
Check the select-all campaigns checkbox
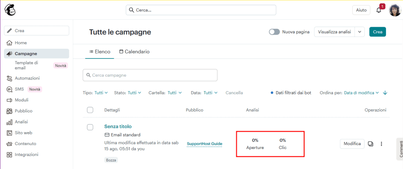pyautogui.click(x=90, y=110)
